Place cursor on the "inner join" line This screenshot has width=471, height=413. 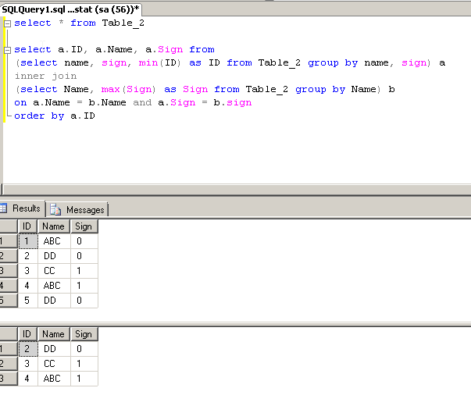[45, 76]
